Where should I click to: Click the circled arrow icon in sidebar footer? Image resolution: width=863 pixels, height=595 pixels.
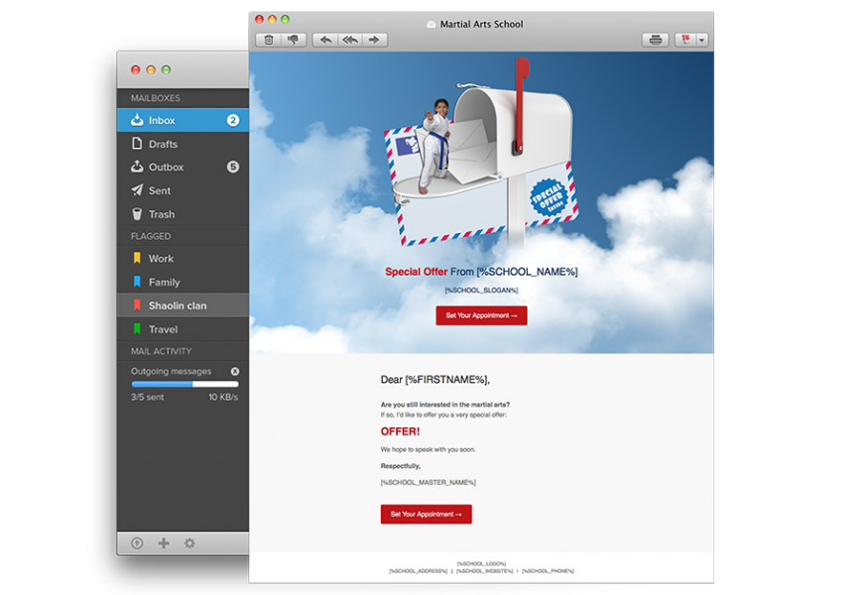(x=137, y=543)
